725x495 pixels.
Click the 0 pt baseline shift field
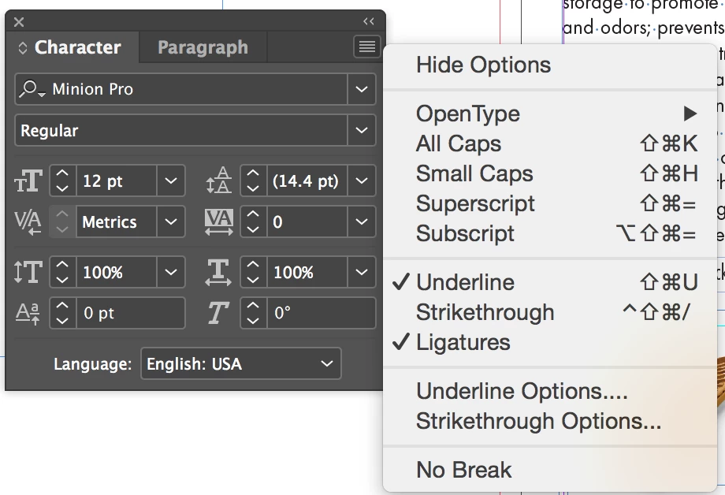click(130, 313)
